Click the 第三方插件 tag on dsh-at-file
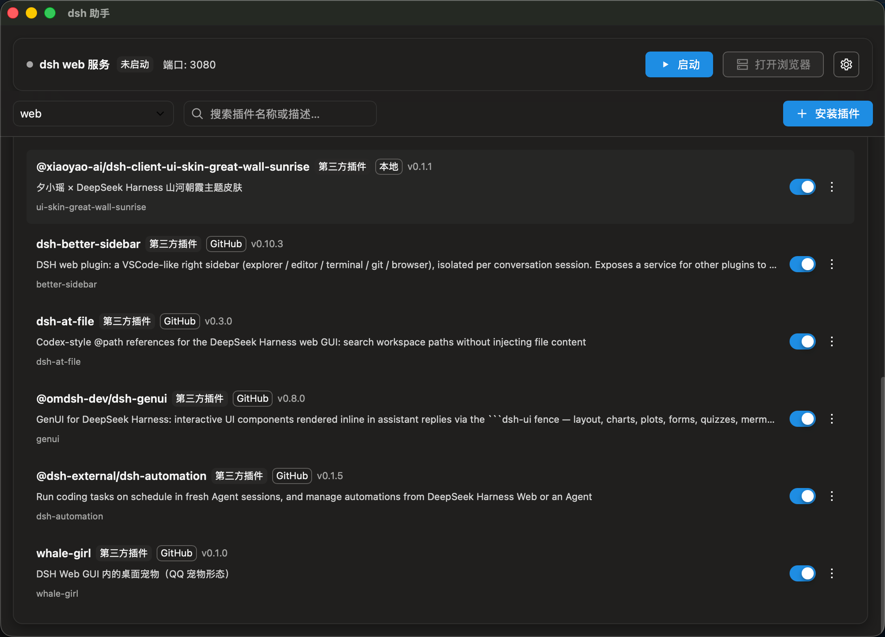The image size is (885, 637). tap(127, 321)
